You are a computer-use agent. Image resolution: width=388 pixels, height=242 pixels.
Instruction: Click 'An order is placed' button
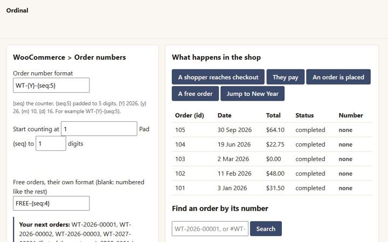(x=338, y=77)
